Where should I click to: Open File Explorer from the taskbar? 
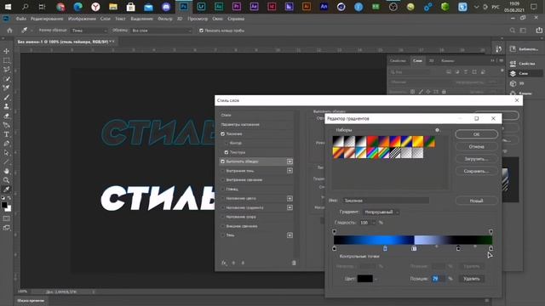point(113,7)
